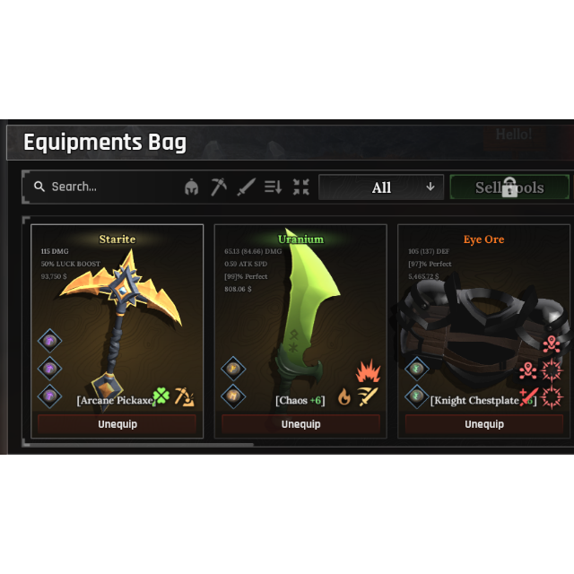The width and height of the screenshot is (574, 574).
Task: Click the flame trait icon on Chaos
Action: [344, 396]
